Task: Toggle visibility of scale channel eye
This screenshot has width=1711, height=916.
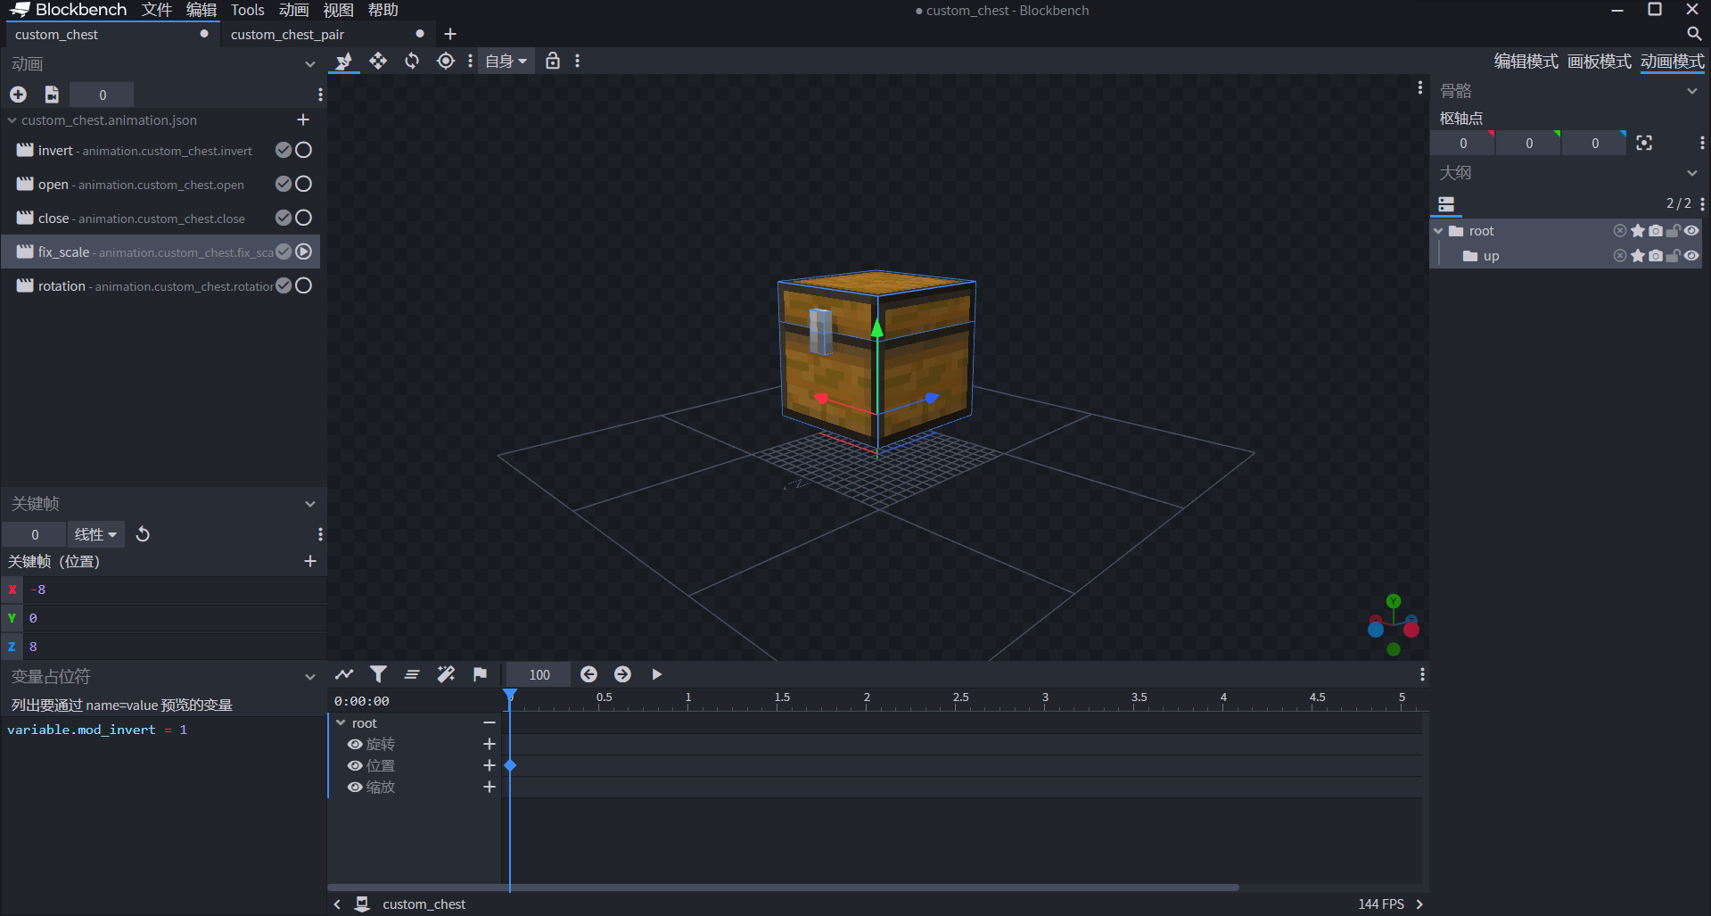Action: 355,787
